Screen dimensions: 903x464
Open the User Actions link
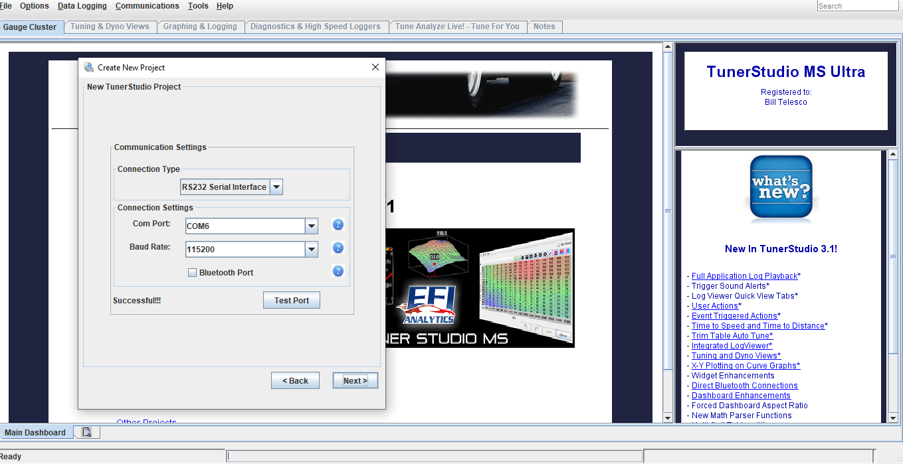714,306
